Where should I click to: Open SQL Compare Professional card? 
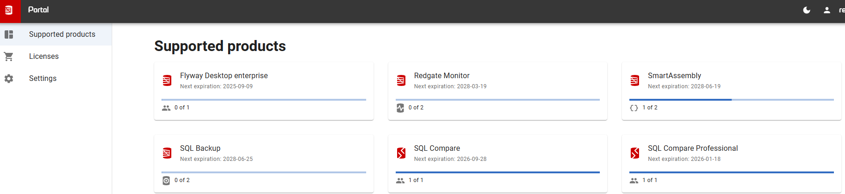click(731, 164)
